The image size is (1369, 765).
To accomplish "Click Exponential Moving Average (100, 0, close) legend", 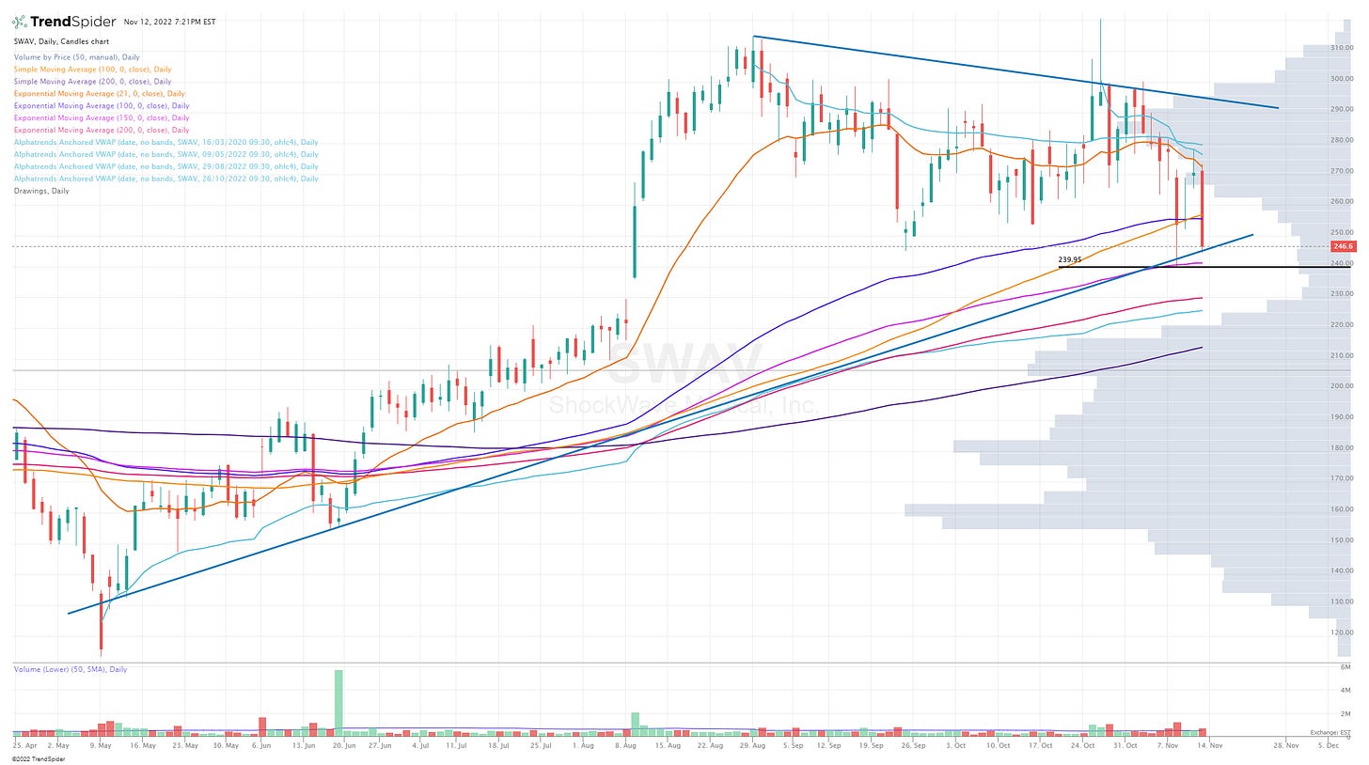I will coord(101,105).
